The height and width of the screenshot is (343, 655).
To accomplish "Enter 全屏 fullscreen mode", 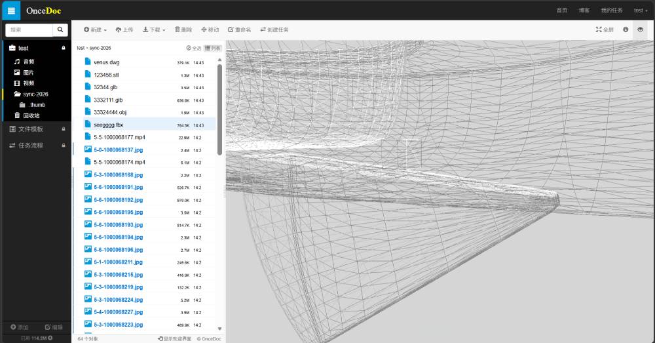I will click(605, 30).
